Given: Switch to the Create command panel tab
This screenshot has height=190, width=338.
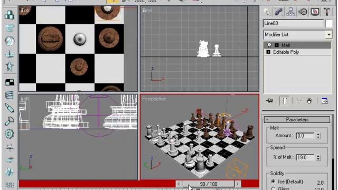Looking at the screenshot, I should tap(267, 12).
